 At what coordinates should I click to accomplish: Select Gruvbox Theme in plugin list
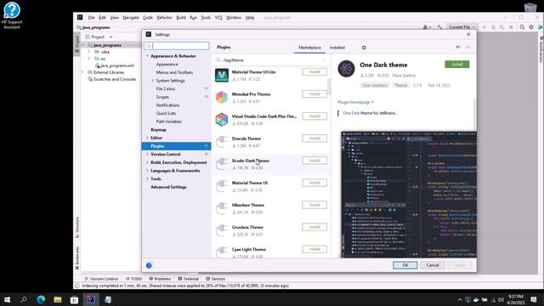[x=270, y=230]
